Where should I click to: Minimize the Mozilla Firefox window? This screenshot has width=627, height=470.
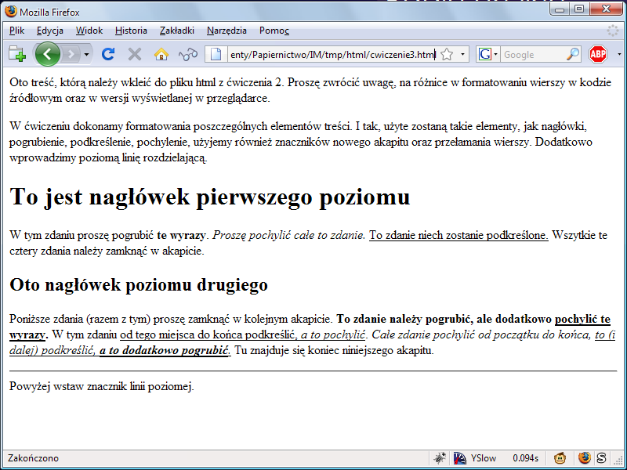click(x=560, y=9)
